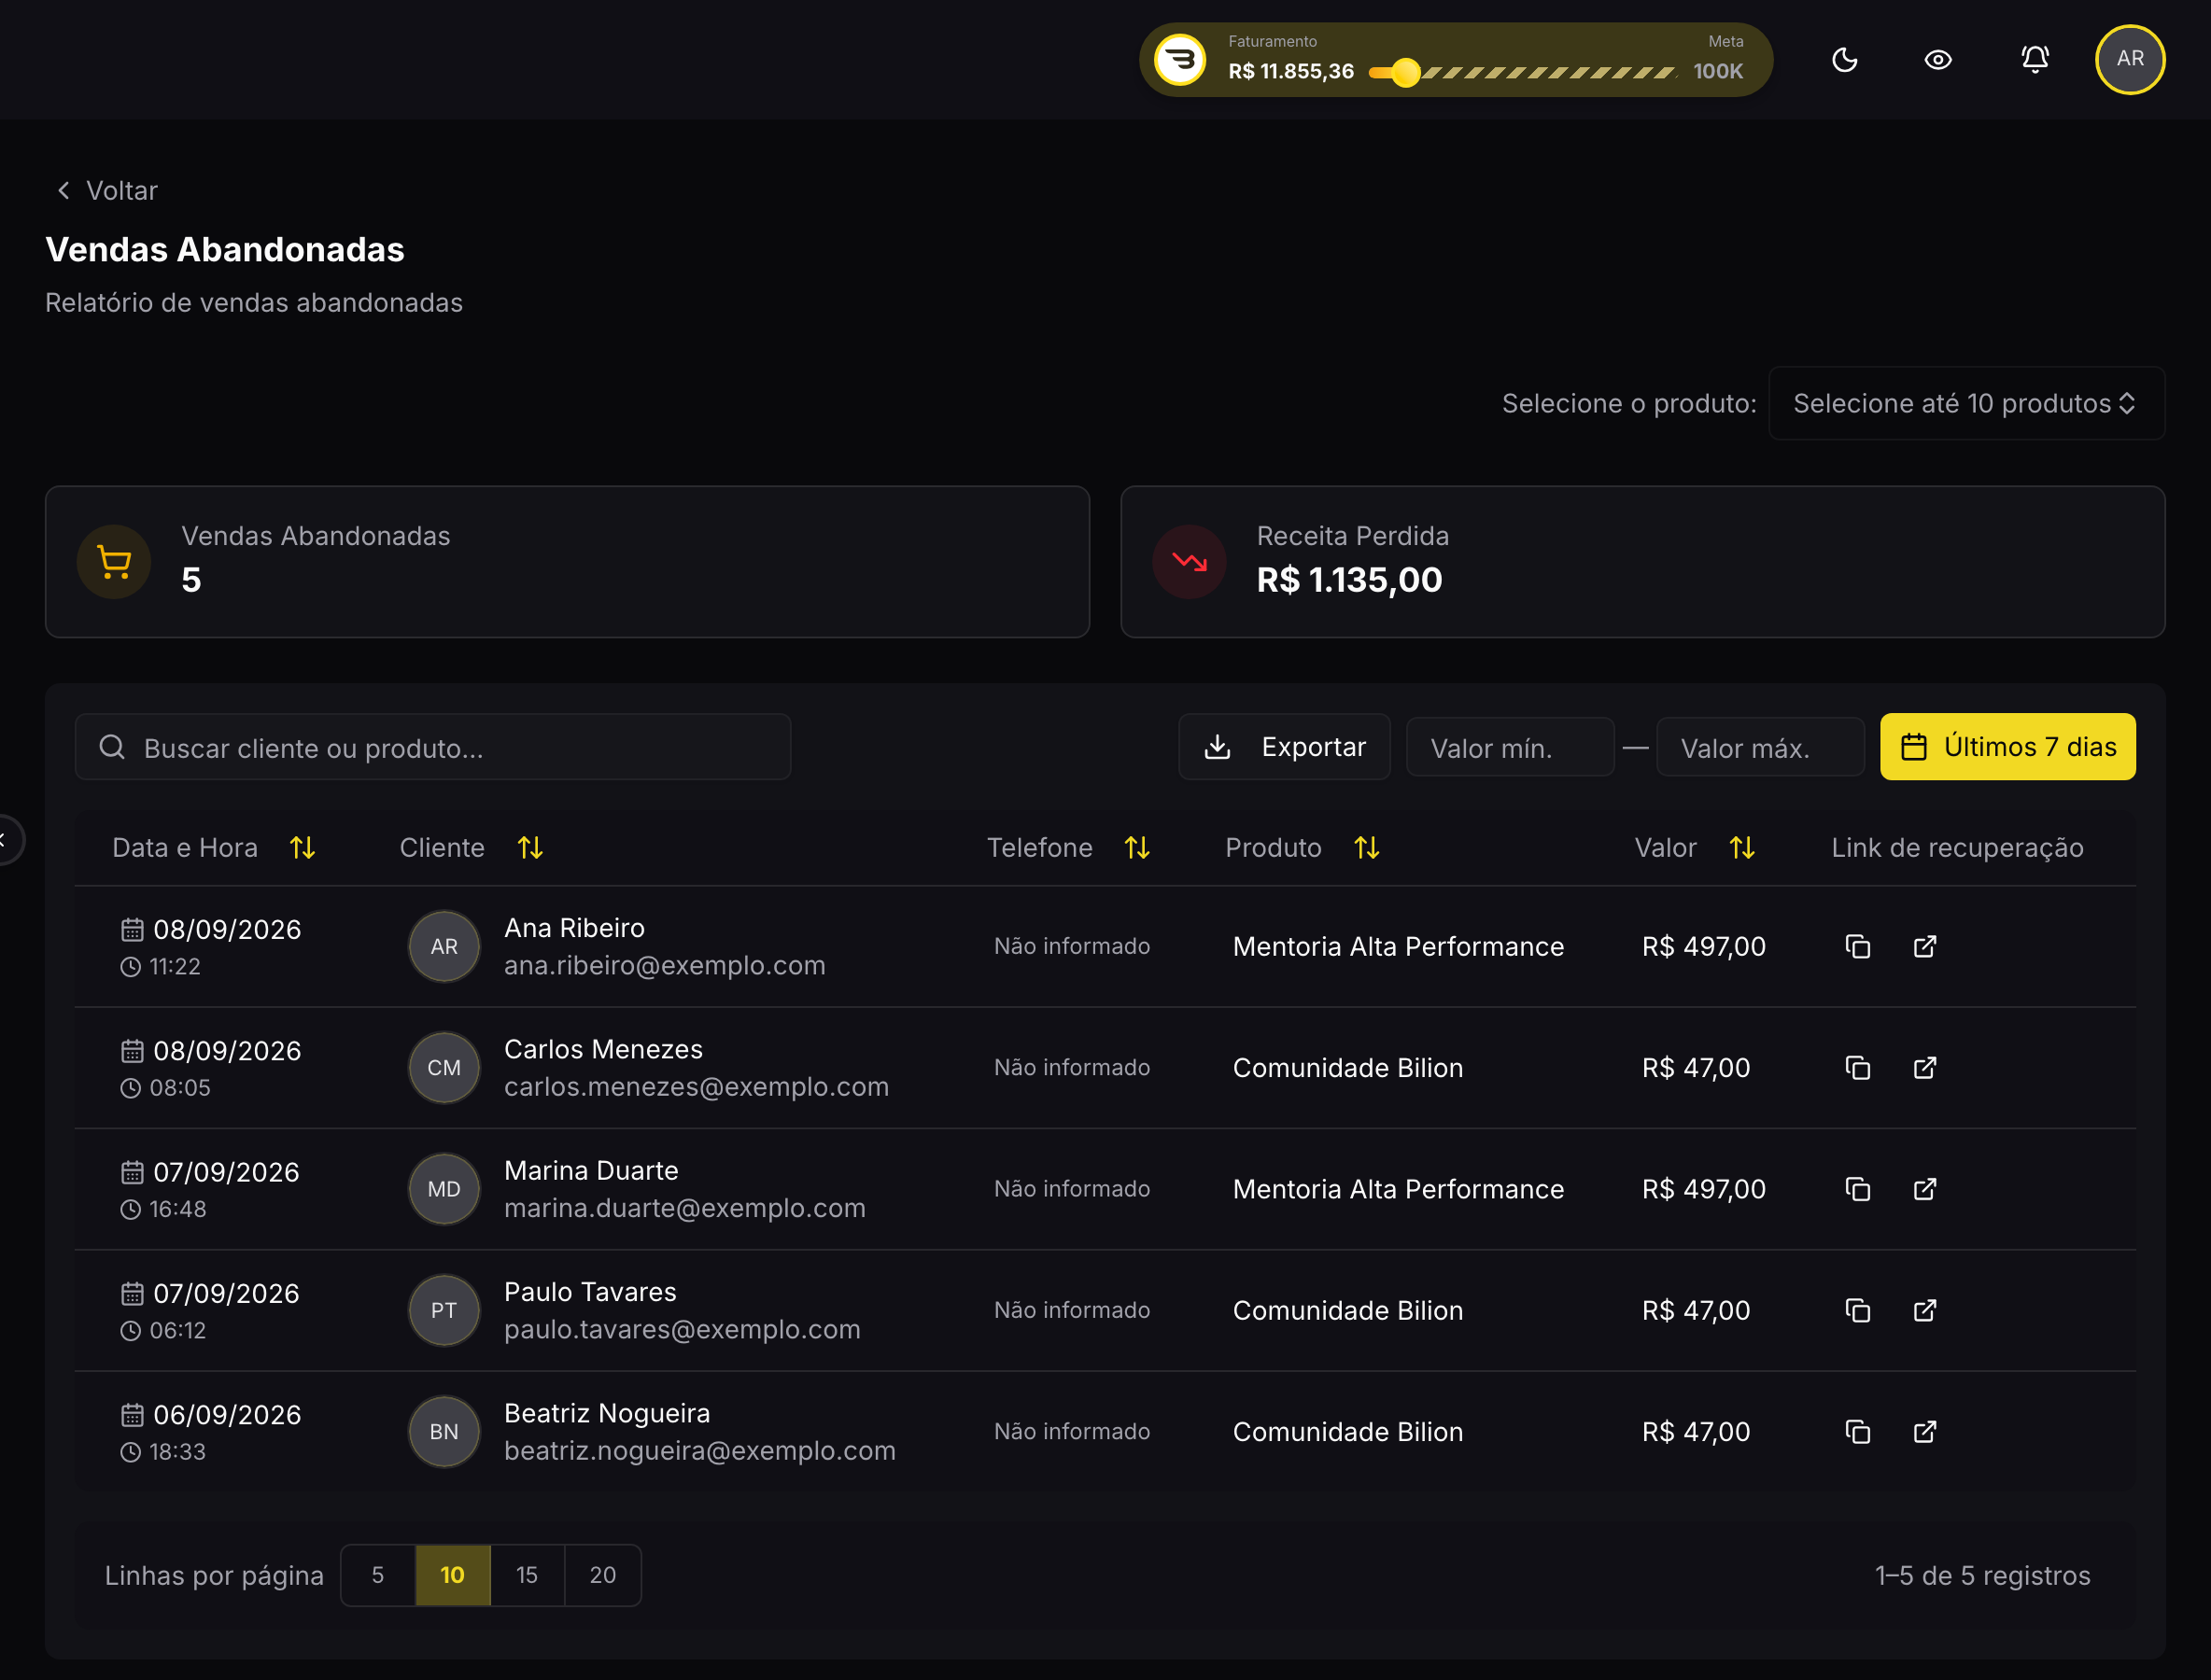The image size is (2211, 1680).
Task: Toggle values visibility eye icon
Action: (x=1937, y=60)
